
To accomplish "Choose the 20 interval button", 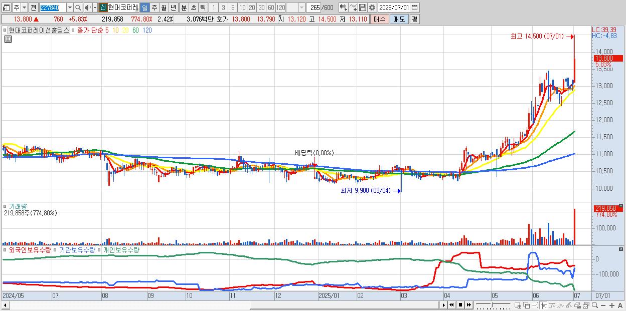I will coord(252,8).
